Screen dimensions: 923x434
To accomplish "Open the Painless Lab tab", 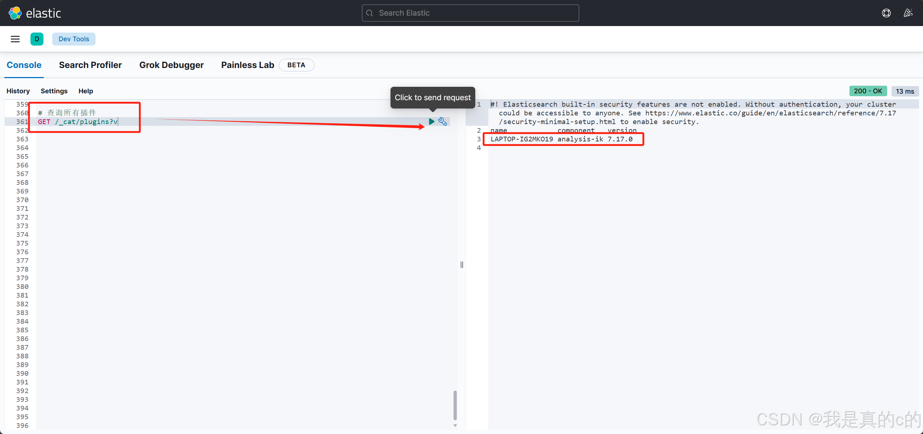I will coord(248,65).
